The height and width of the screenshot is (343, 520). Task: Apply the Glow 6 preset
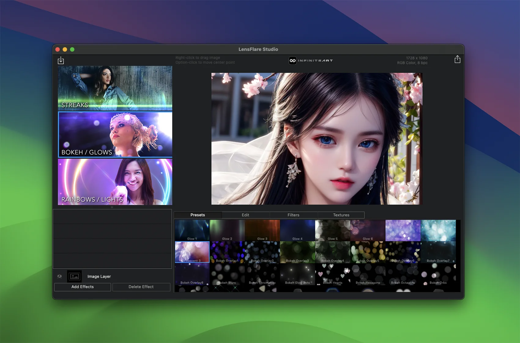click(x=368, y=230)
